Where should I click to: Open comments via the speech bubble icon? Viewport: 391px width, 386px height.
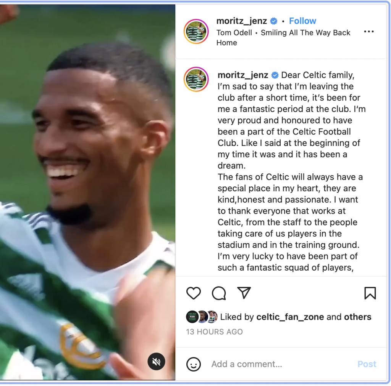(x=219, y=293)
